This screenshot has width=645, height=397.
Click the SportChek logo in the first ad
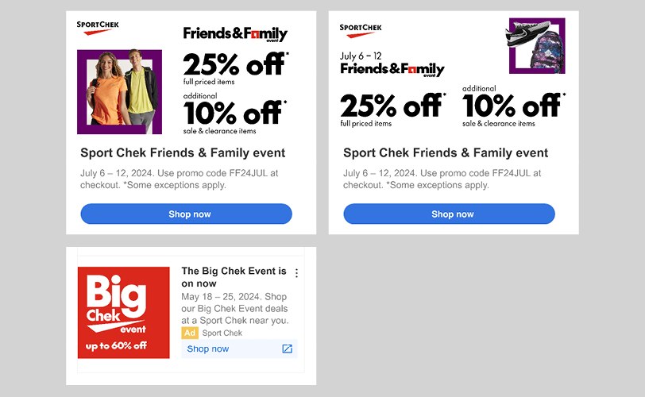click(98, 28)
